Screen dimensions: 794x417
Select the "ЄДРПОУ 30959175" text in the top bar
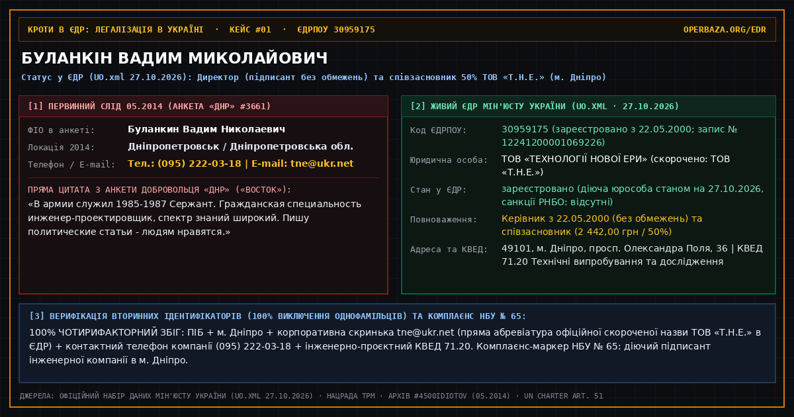(336, 30)
